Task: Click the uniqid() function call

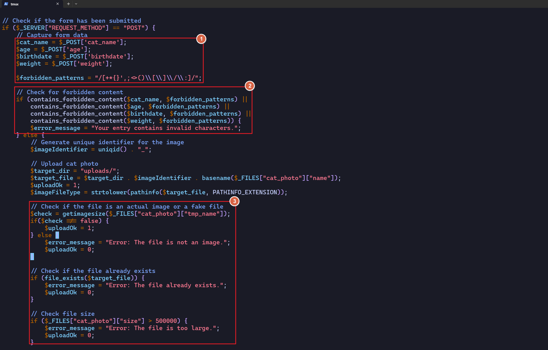Action: click(112, 149)
